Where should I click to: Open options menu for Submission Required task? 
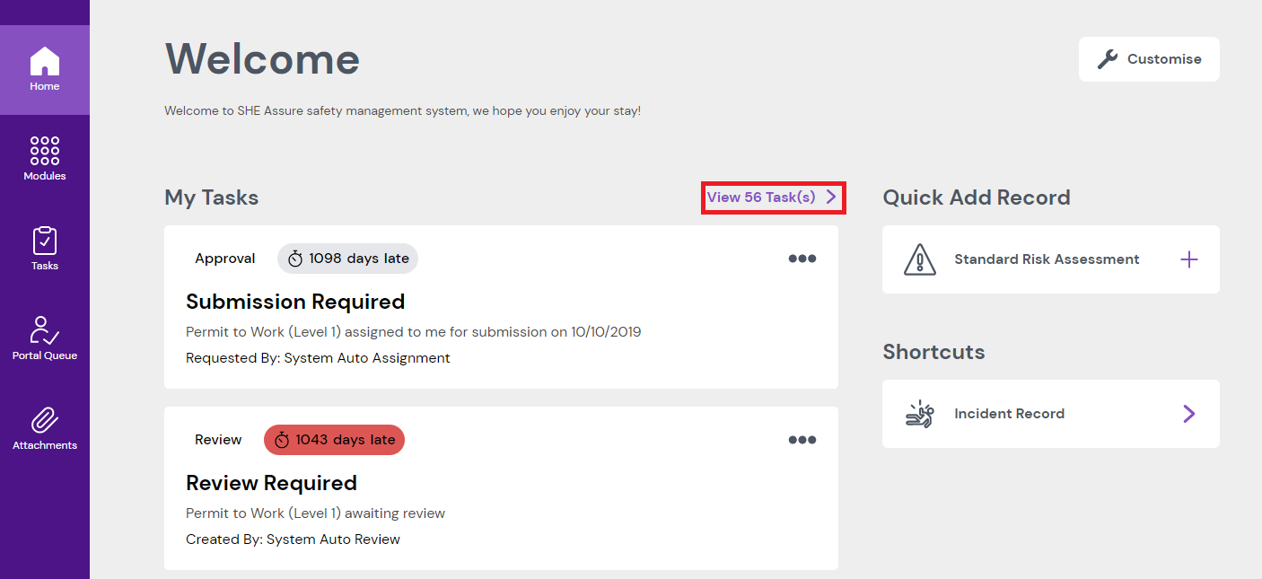pos(802,259)
